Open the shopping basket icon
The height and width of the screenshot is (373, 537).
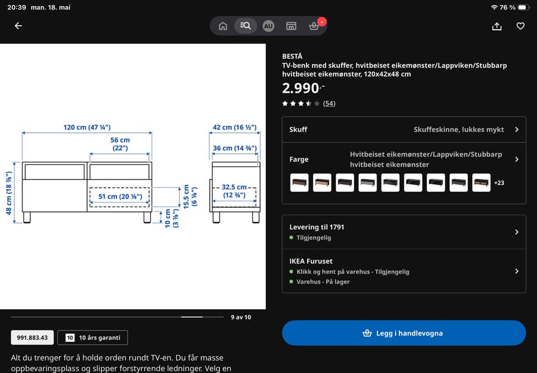click(314, 26)
